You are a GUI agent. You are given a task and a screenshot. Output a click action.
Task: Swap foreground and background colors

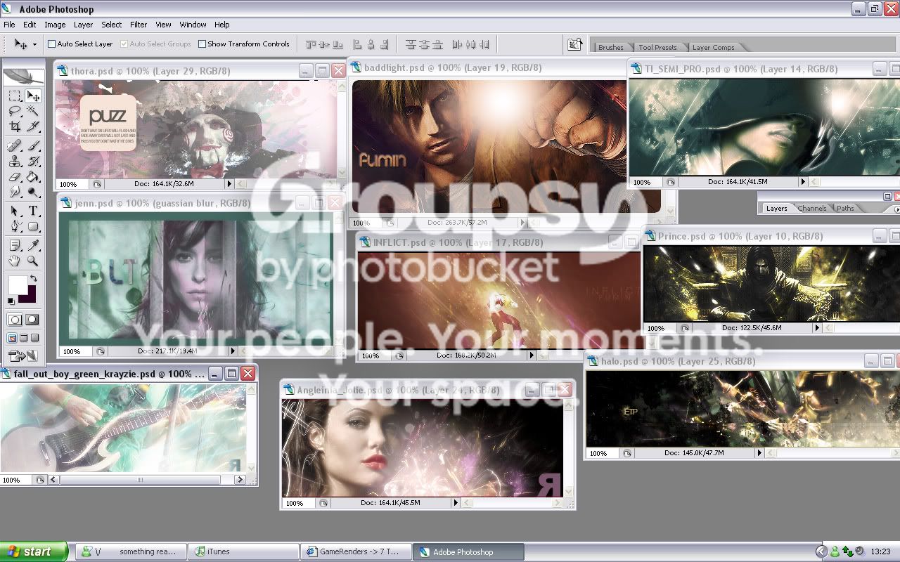(34, 279)
